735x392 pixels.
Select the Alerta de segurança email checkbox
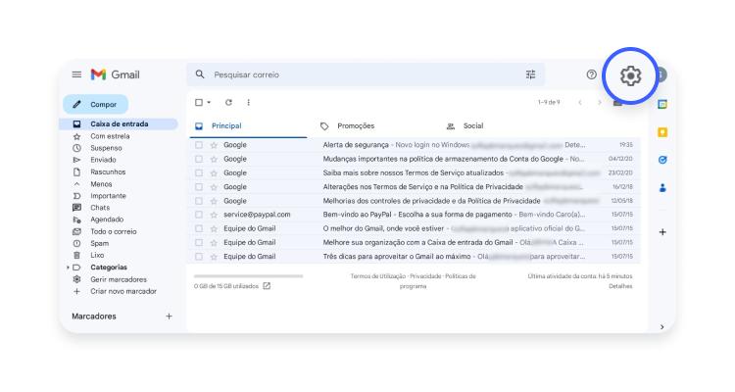tap(199, 145)
